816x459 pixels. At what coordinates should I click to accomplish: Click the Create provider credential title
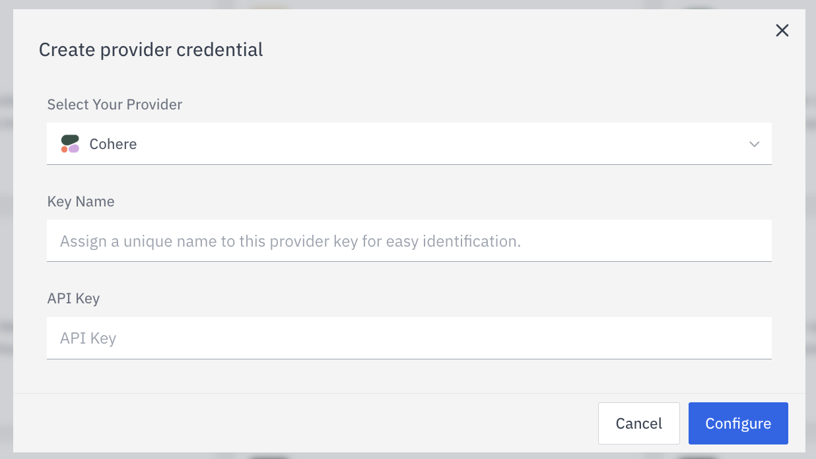(151, 49)
